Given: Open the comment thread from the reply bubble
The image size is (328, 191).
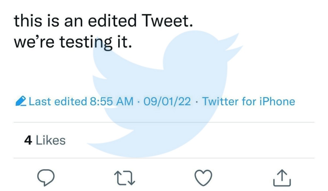Looking at the screenshot, I should (x=46, y=177).
